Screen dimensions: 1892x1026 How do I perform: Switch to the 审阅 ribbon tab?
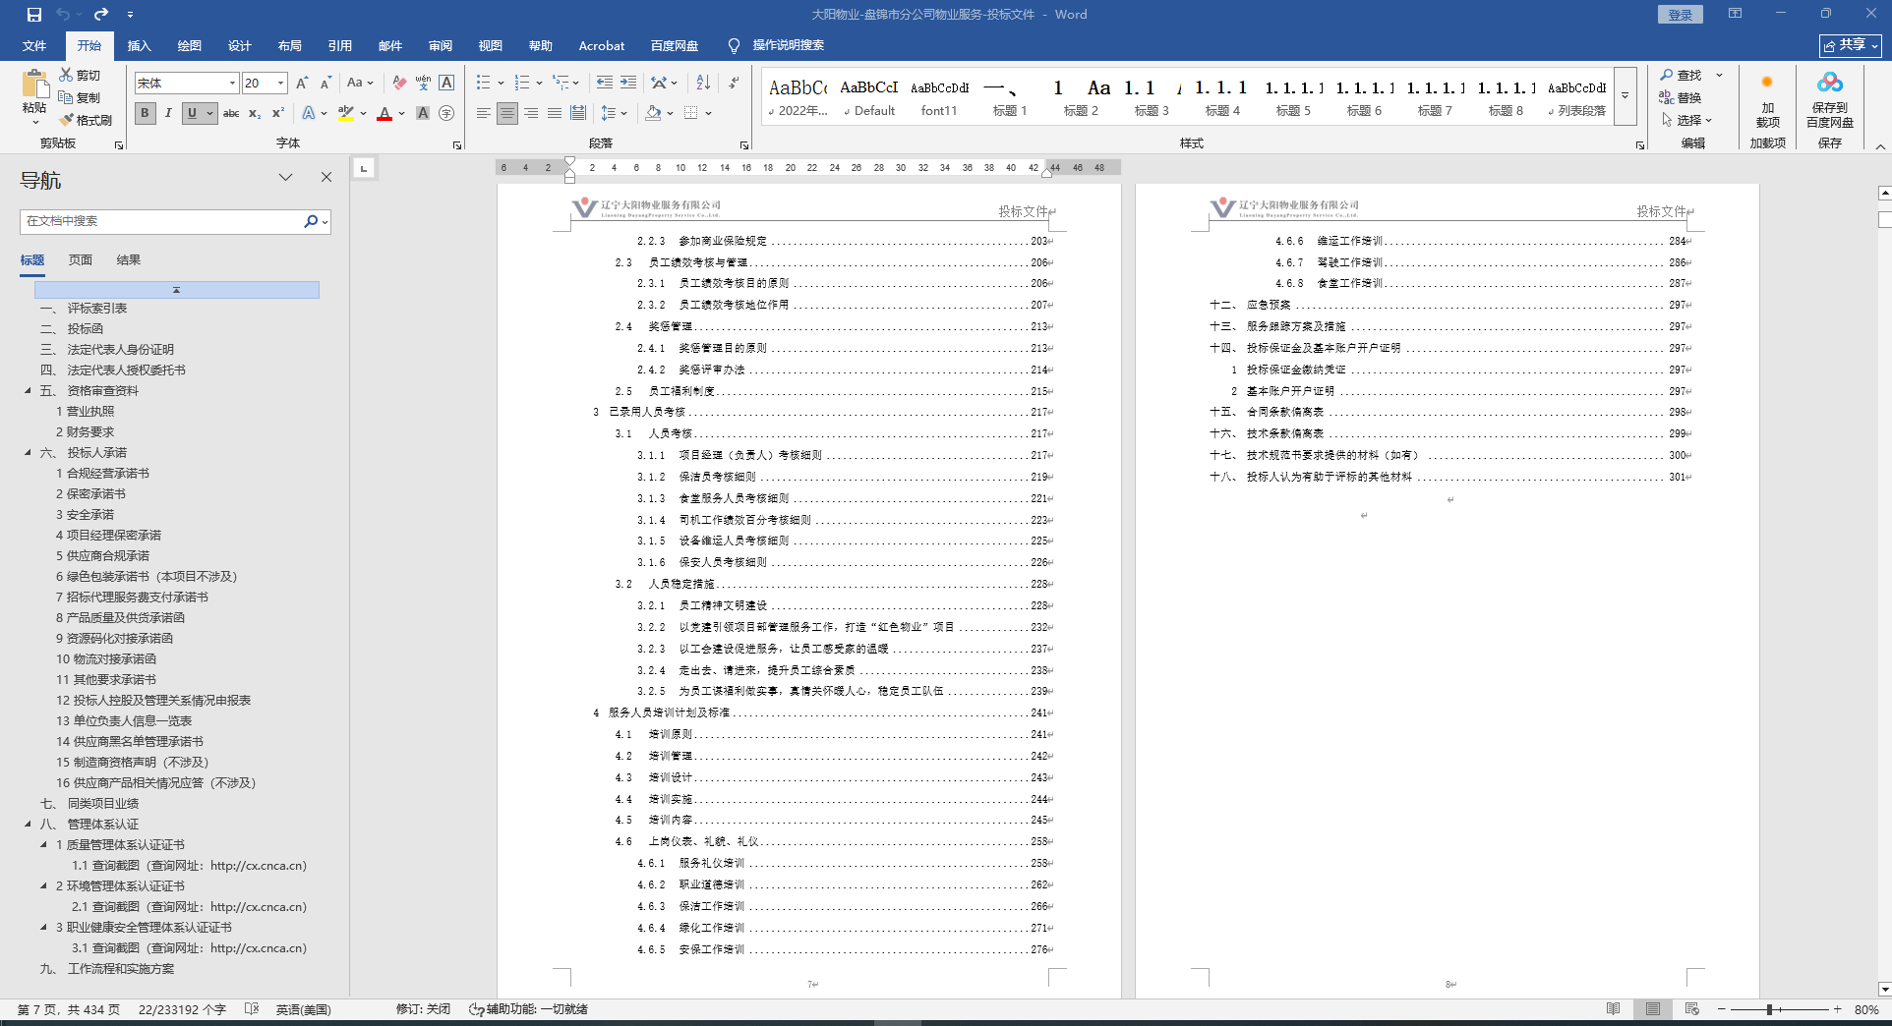tap(441, 46)
